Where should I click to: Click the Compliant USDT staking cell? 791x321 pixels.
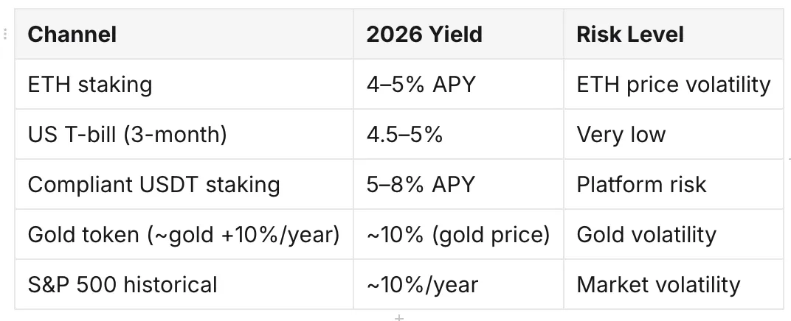click(x=184, y=184)
